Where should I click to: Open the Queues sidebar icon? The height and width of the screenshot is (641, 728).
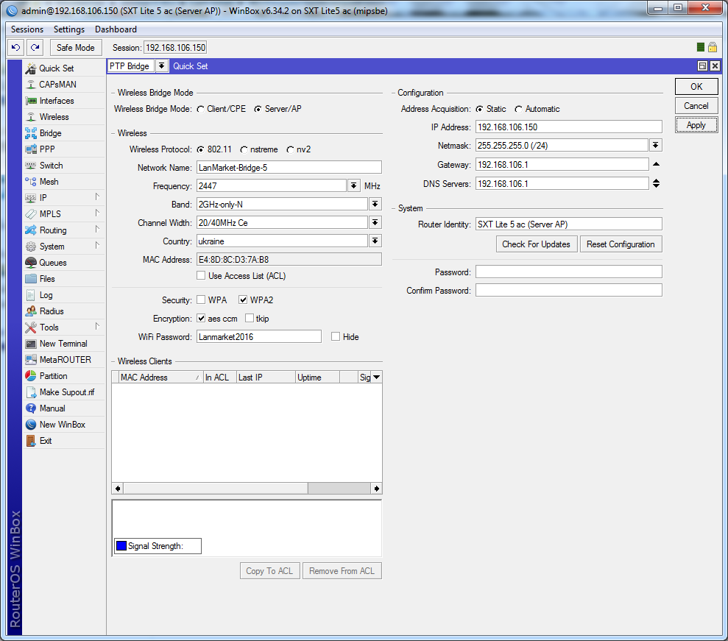[31, 263]
